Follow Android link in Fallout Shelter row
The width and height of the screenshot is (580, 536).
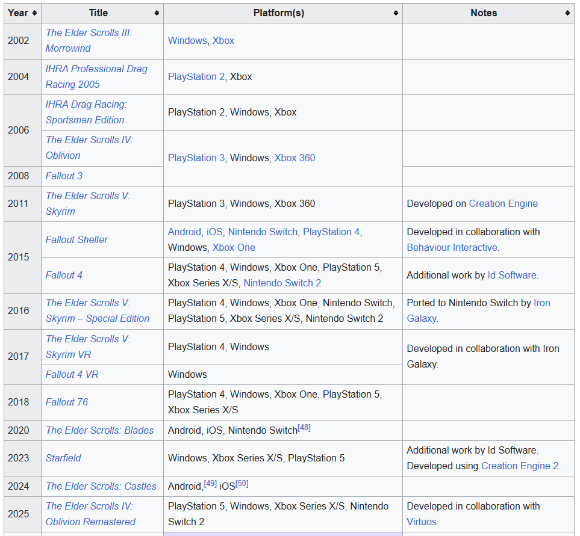point(184,232)
